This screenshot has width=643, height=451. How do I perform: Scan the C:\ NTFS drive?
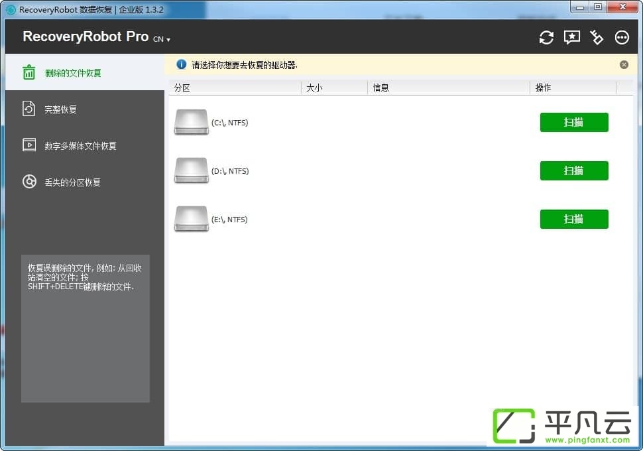574,122
